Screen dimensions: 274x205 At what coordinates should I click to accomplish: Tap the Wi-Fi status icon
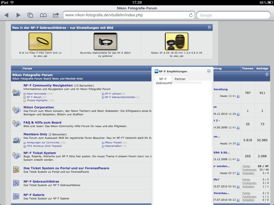[x=12, y=2]
